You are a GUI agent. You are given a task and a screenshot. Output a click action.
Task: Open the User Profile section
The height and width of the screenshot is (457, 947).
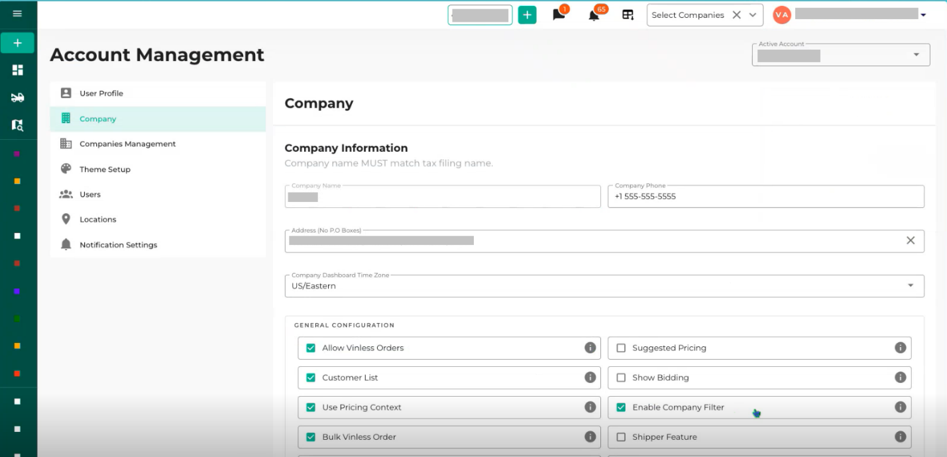pos(158,93)
